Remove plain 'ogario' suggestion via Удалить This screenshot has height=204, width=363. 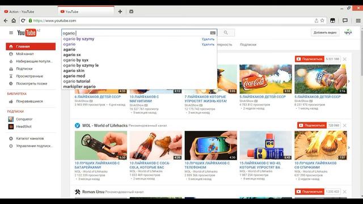pos(208,44)
